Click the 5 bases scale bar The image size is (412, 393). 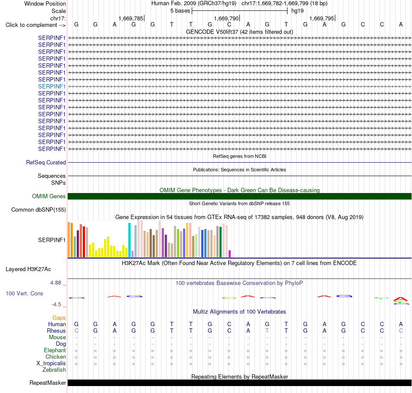click(x=240, y=11)
